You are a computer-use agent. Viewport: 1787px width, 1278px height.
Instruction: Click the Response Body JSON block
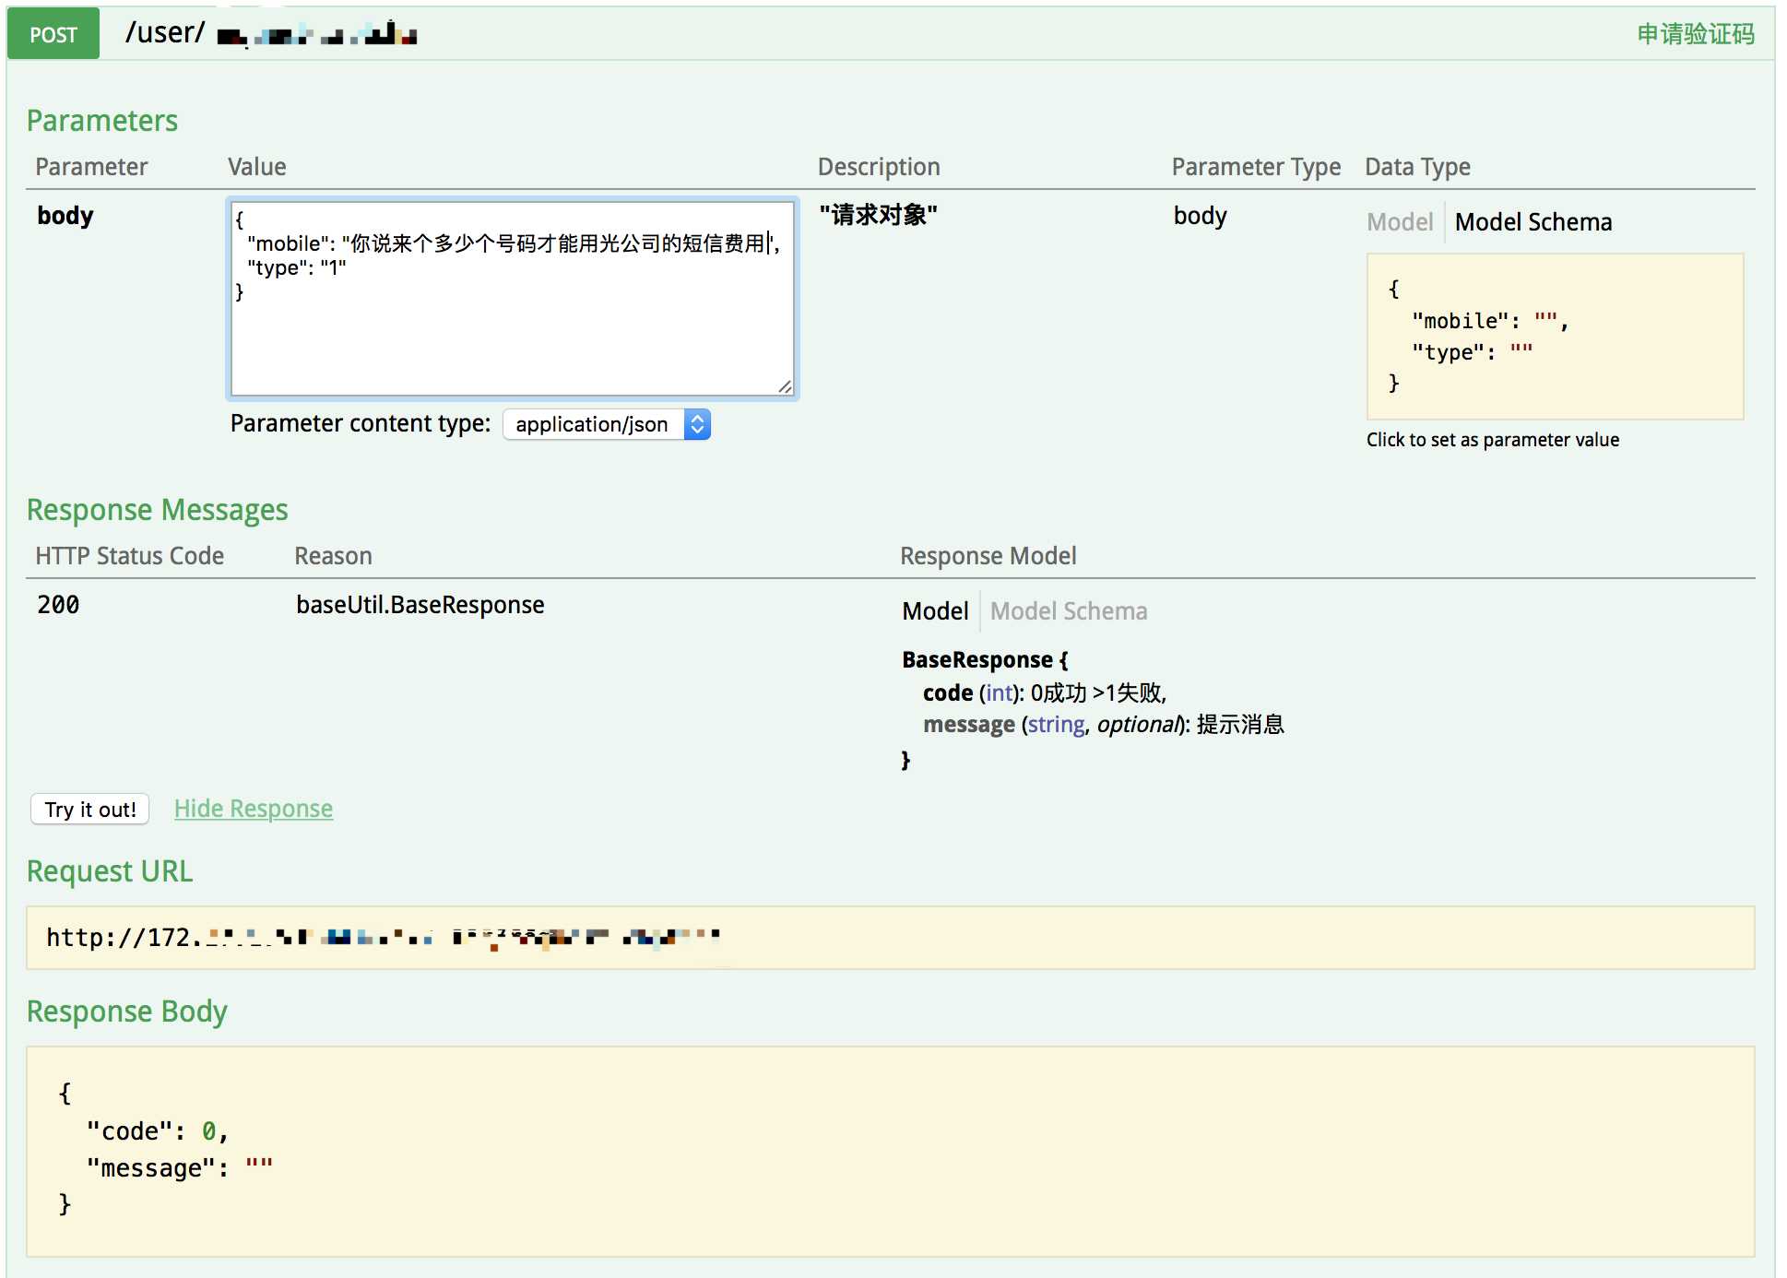(890, 1151)
